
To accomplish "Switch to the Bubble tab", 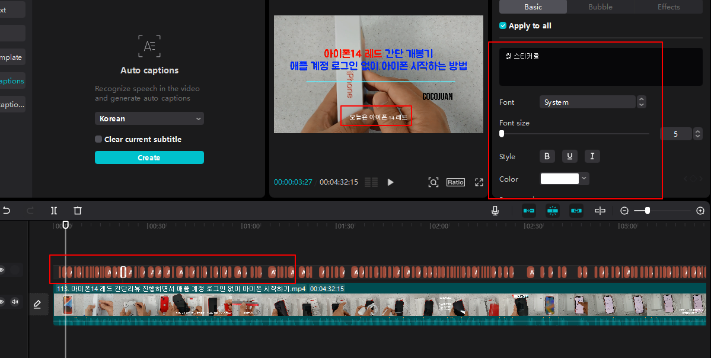I will tap(600, 7).
